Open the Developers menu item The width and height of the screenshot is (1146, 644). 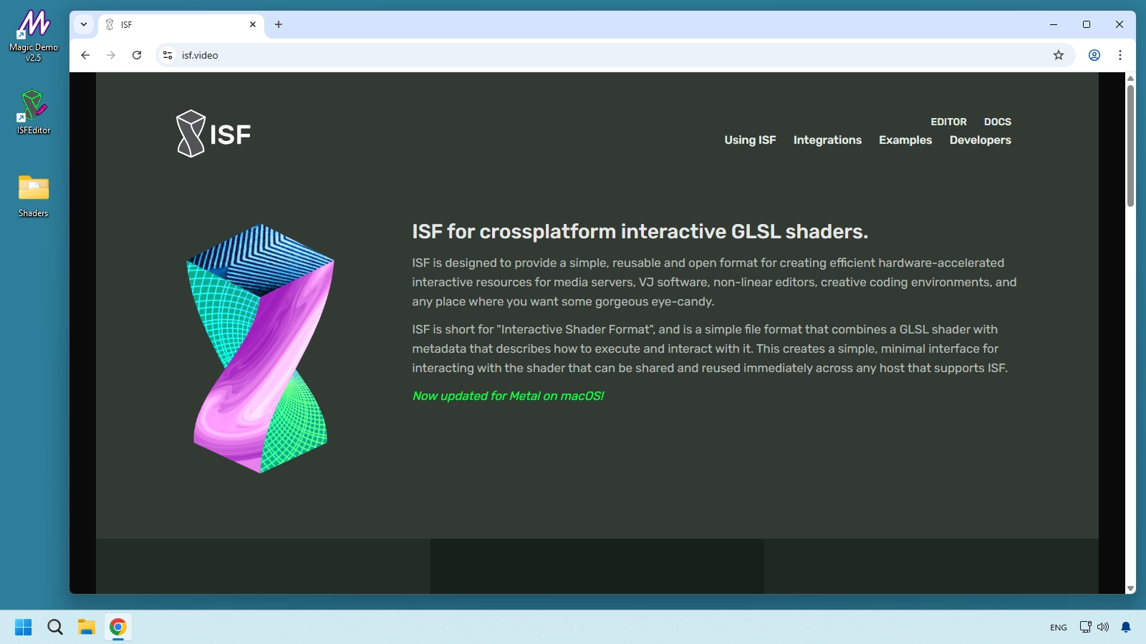(981, 140)
